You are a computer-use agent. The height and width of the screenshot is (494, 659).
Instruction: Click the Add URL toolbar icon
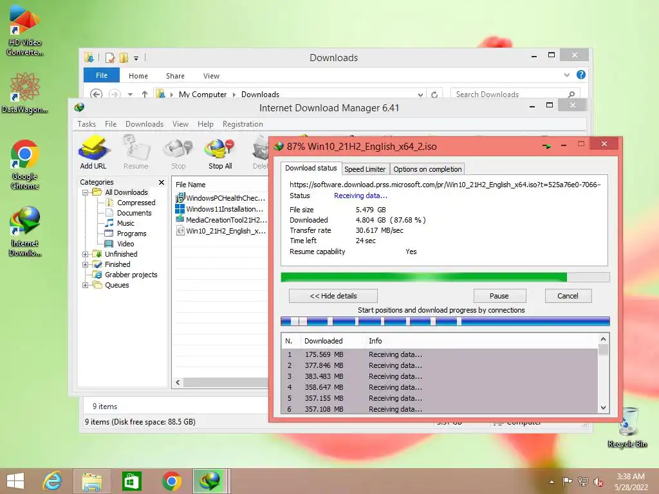[x=94, y=152]
